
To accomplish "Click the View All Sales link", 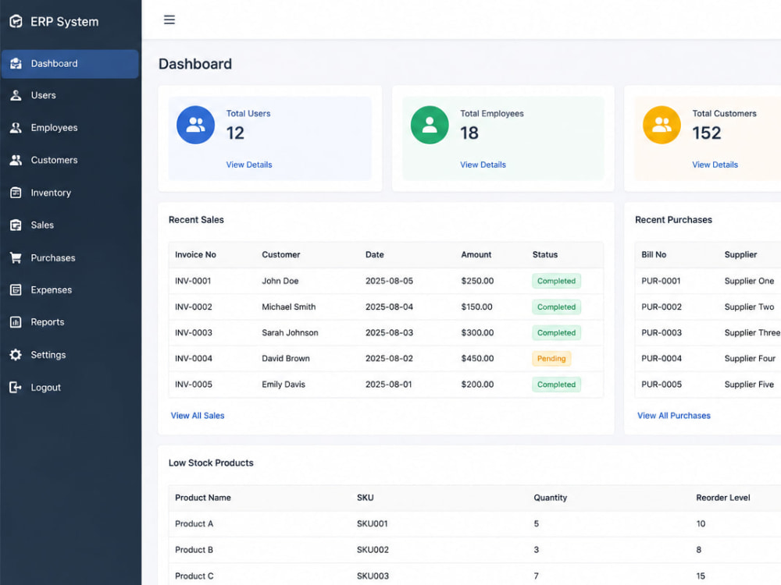I will [198, 416].
